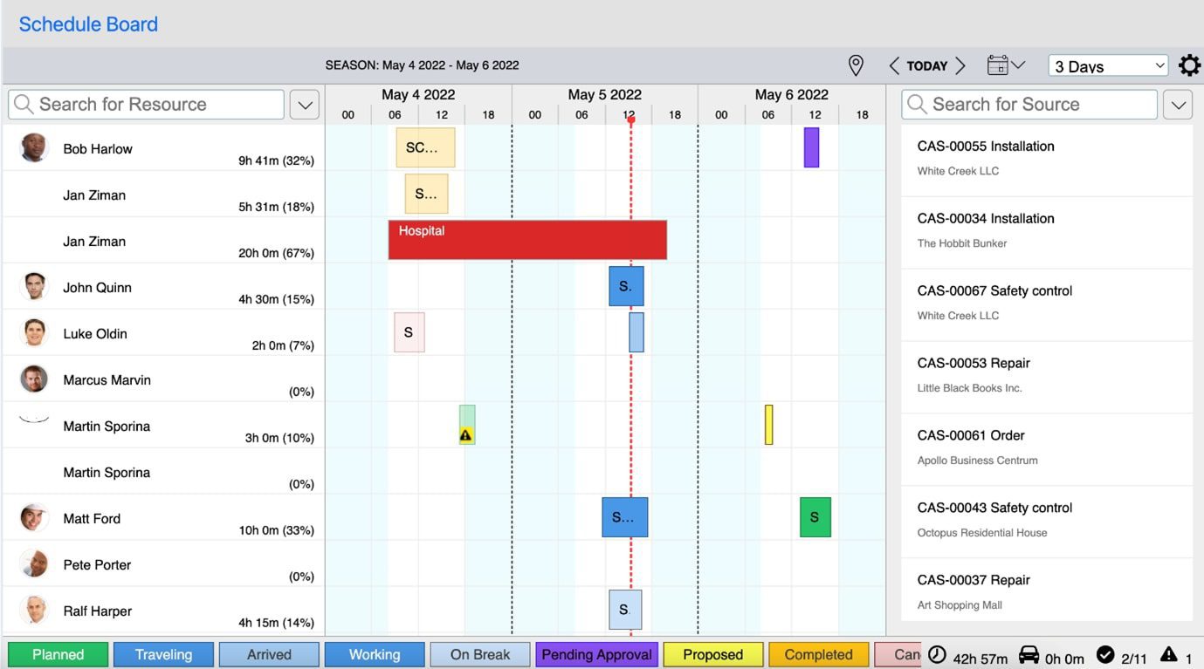The width and height of the screenshot is (1204, 669).
Task: Click the Search for Resource field
Action: point(147,105)
